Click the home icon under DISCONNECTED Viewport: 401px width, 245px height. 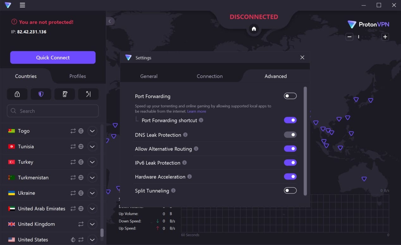pyautogui.click(x=254, y=29)
